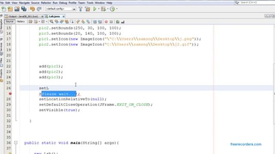
Task: Click 'setVisible(true);' on line 30
Action: coord(59,110)
